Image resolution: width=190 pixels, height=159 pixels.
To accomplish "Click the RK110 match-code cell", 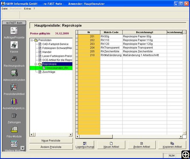I will tap(111, 40).
